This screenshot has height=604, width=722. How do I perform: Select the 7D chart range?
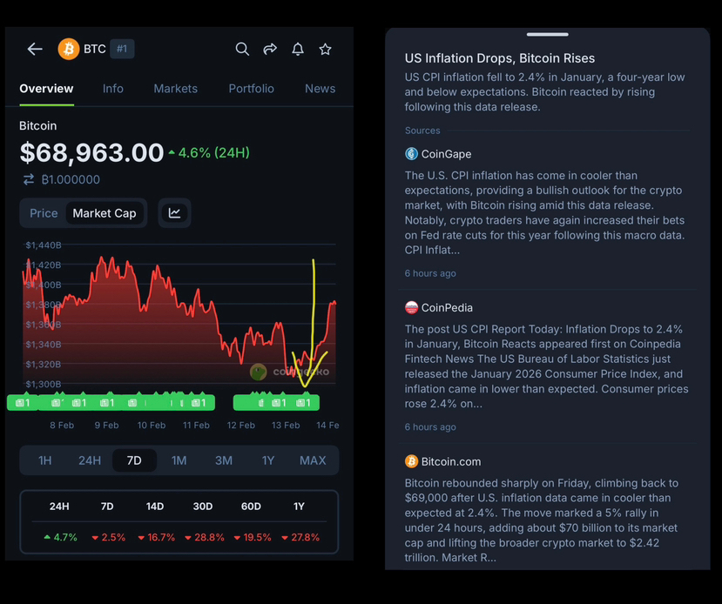[134, 460]
